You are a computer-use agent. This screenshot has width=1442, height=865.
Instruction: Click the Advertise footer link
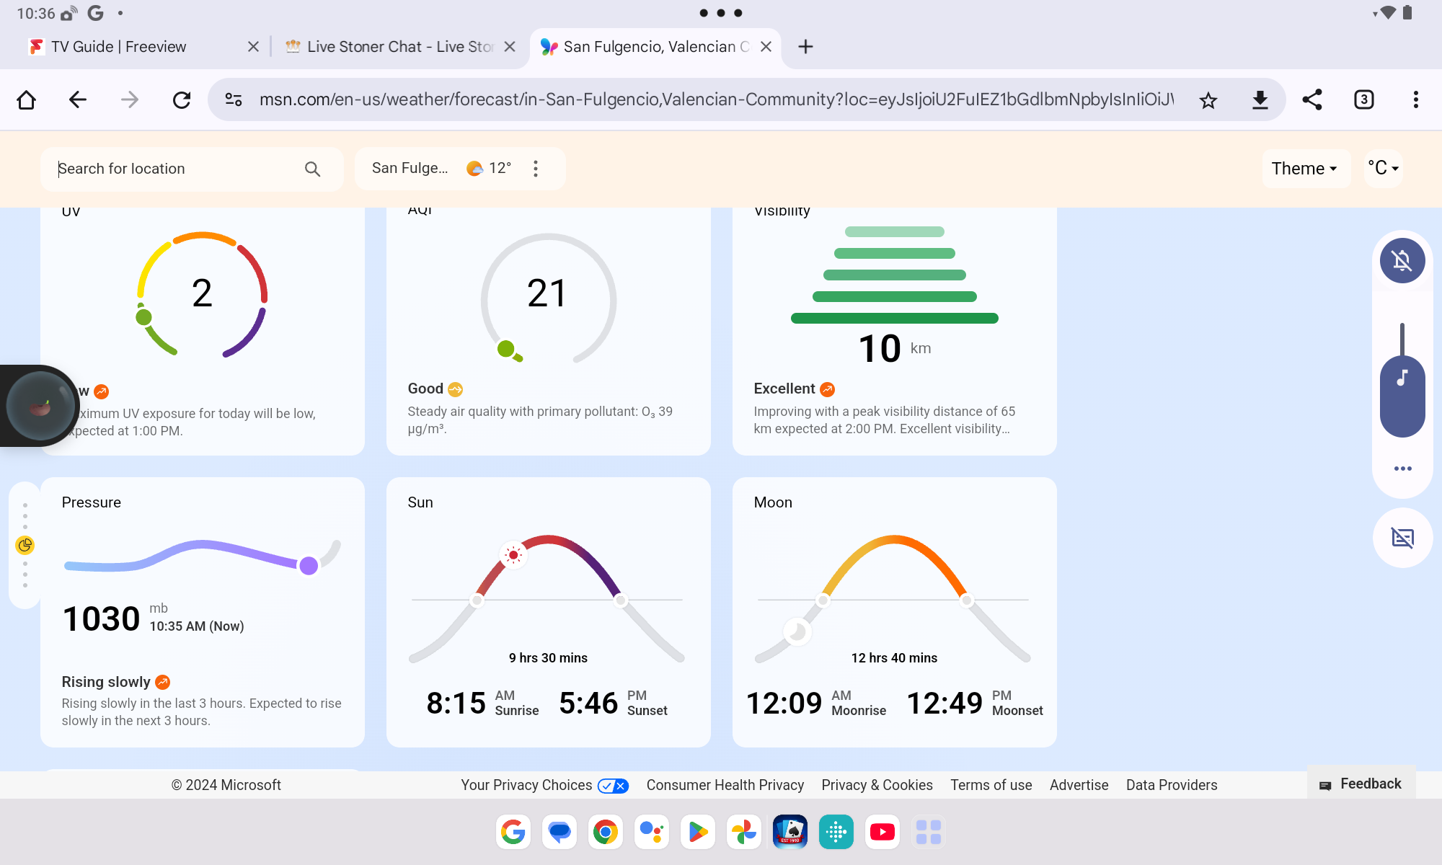click(x=1079, y=785)
